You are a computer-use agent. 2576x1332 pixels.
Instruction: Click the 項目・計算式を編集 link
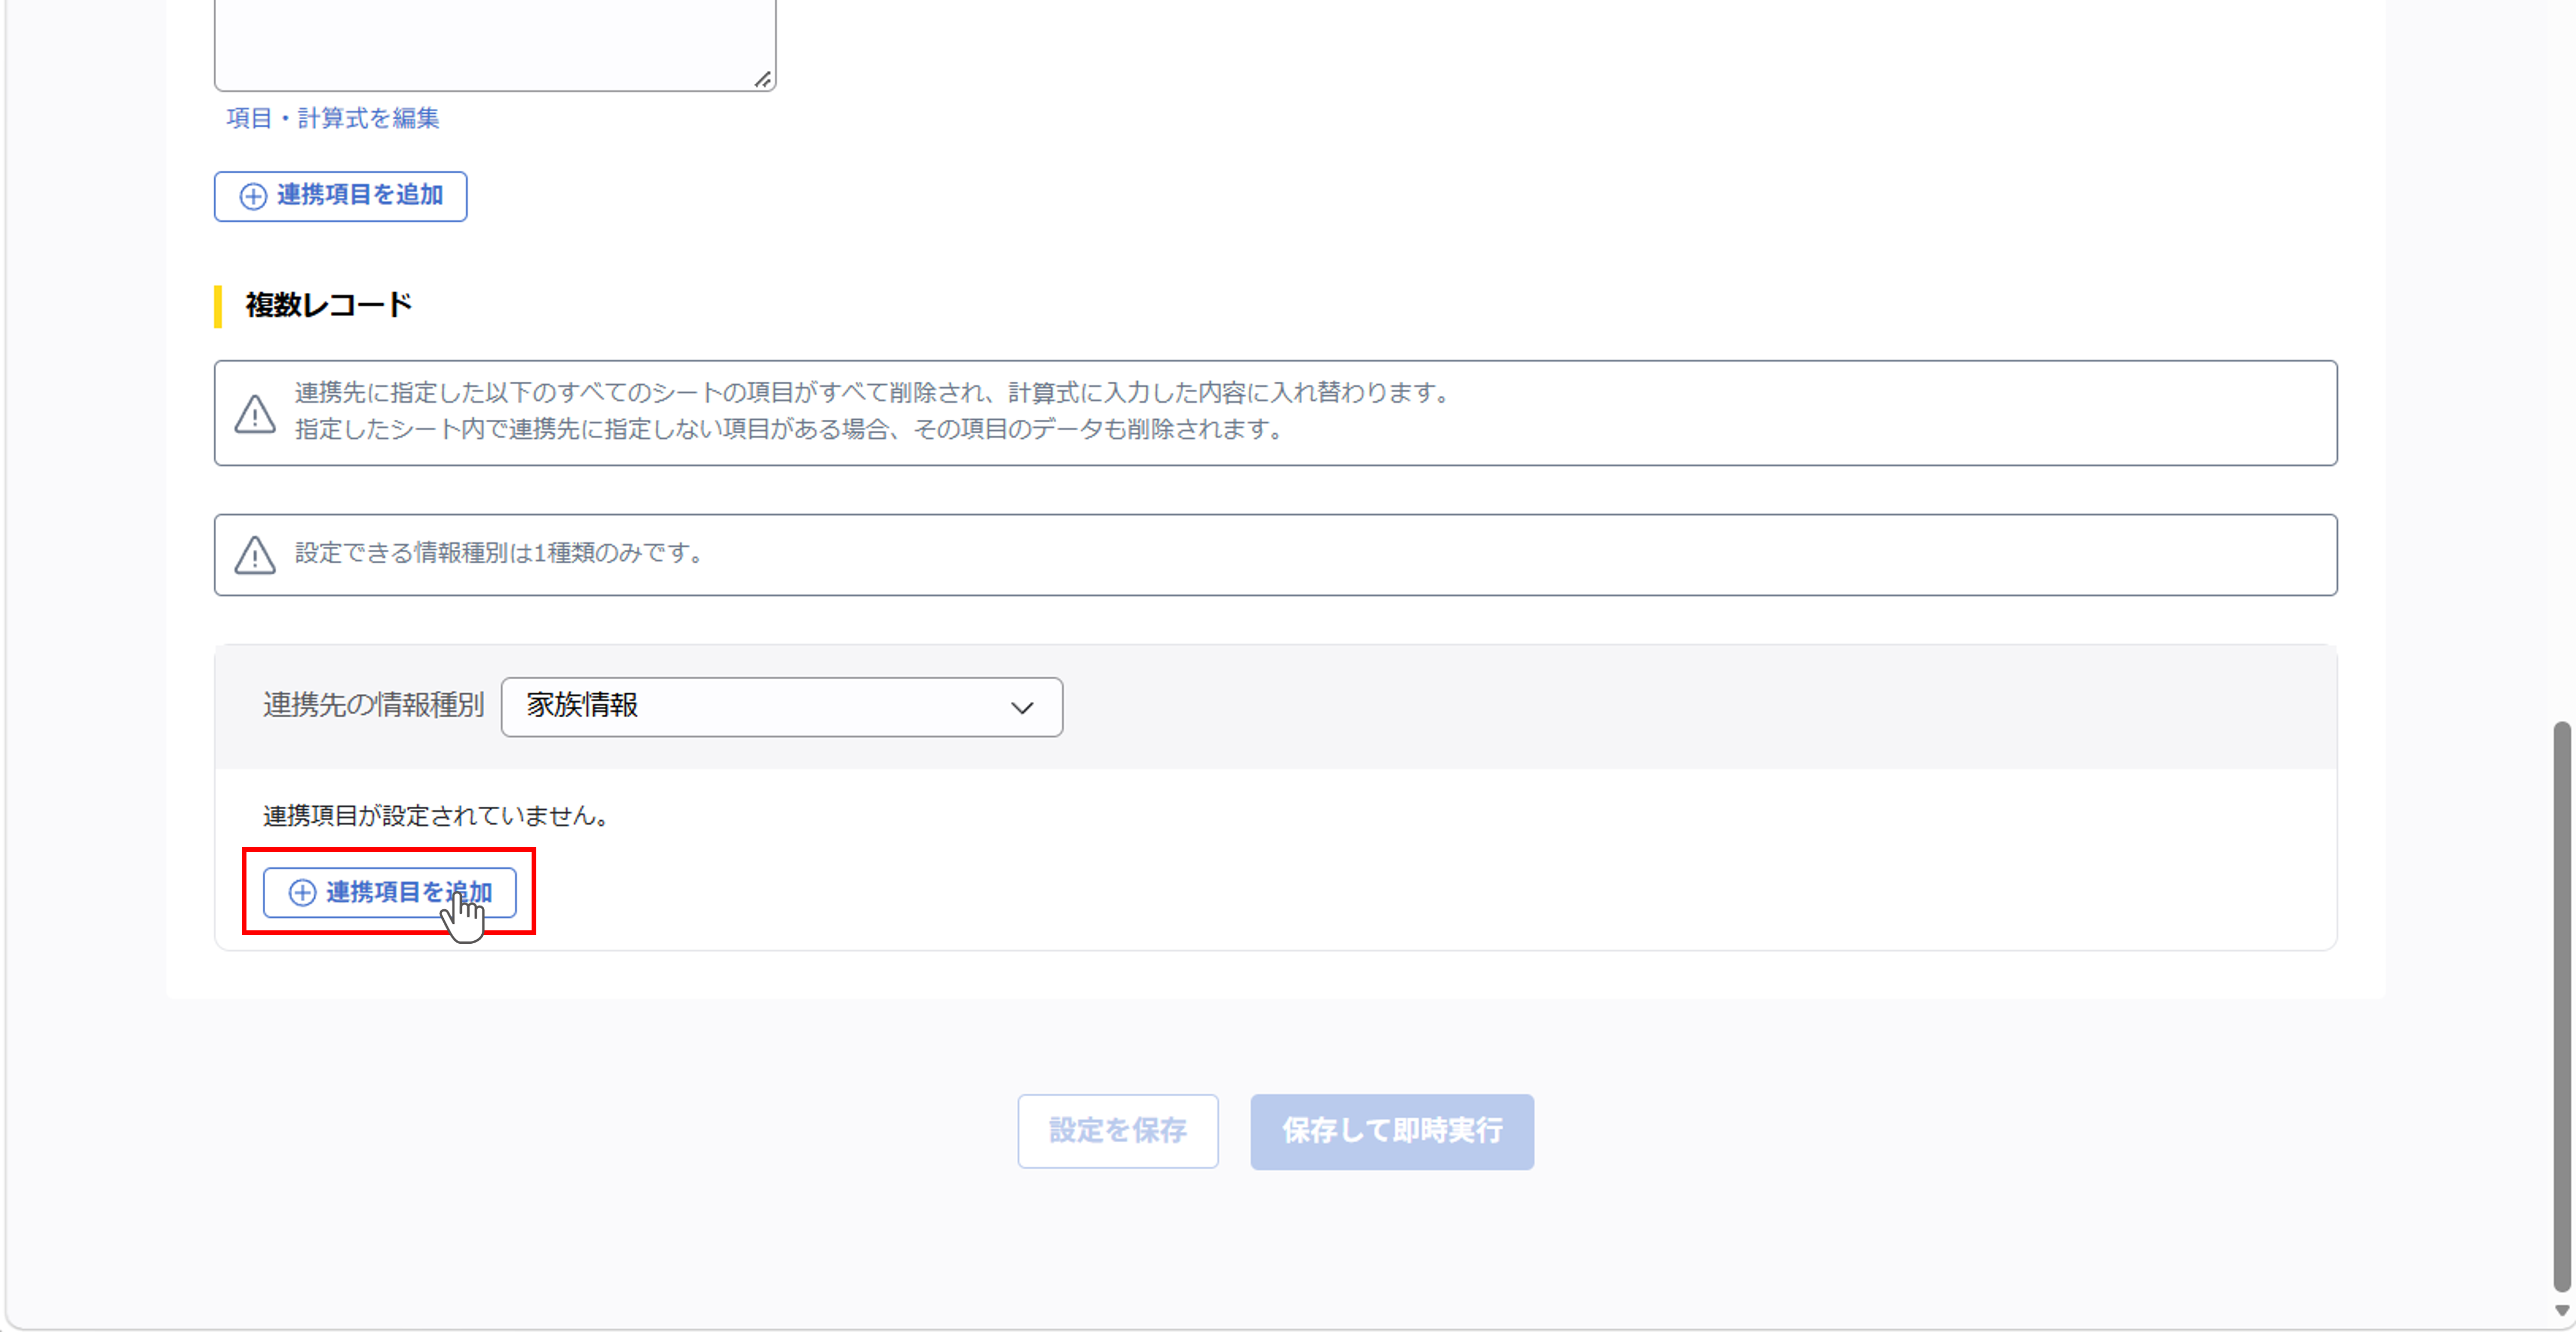pos(333,118)
